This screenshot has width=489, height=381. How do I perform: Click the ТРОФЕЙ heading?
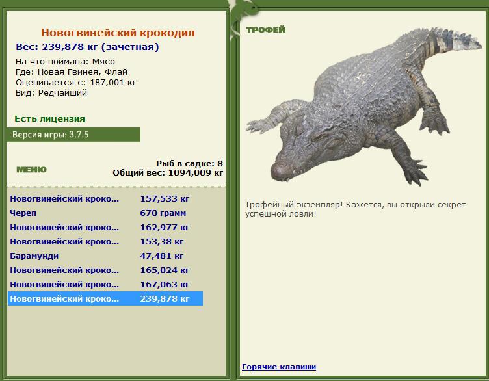click(x=266, y=30)
